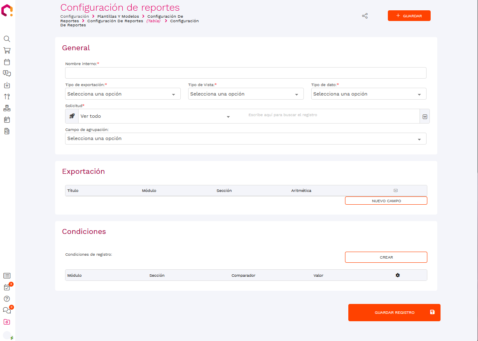Expand the Tipo de dato dropdown
478x341 pixels.
[x=368, y=94]
